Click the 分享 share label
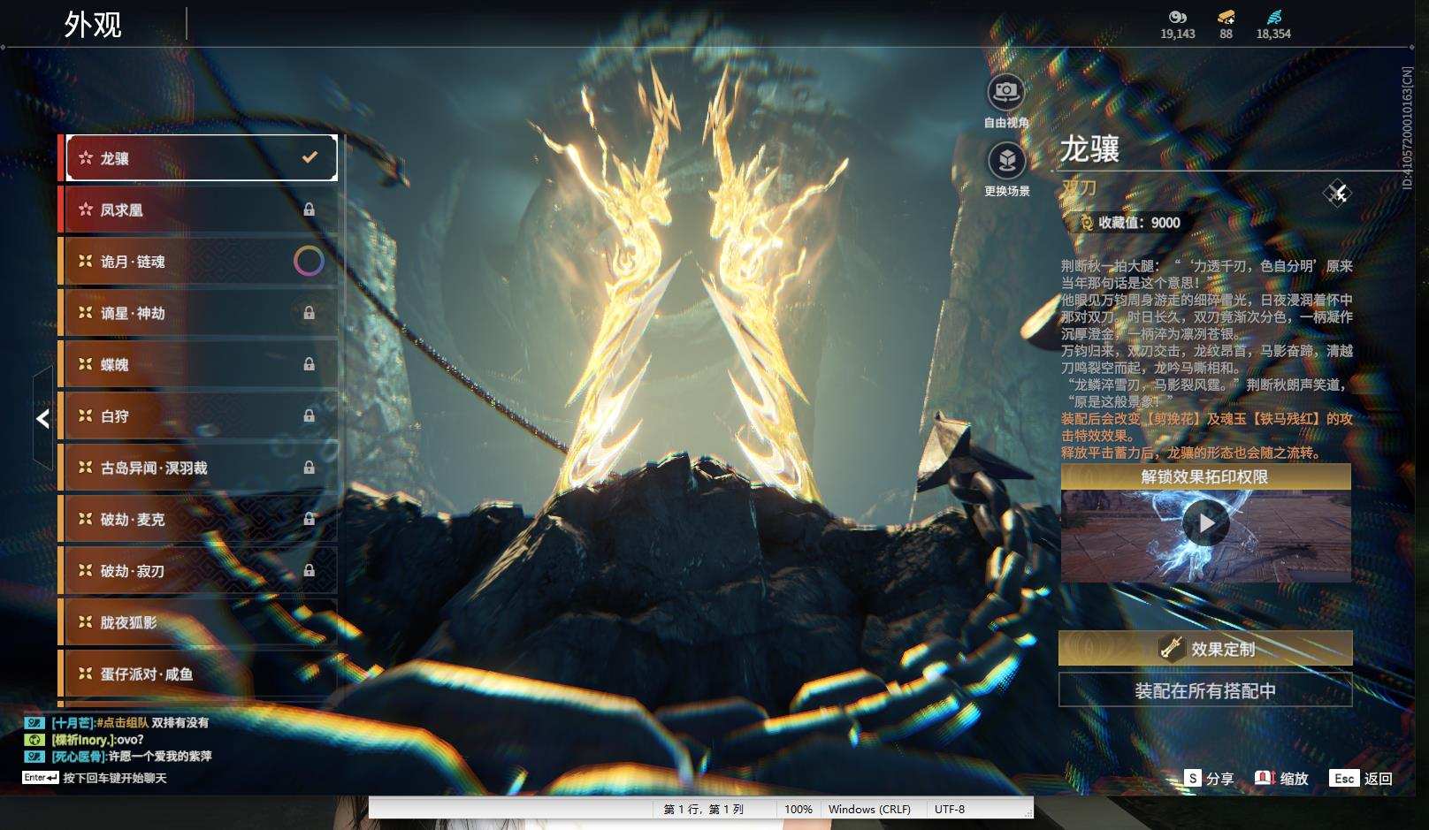This screenshot has width=1429, height=830. pos(1219,779)
